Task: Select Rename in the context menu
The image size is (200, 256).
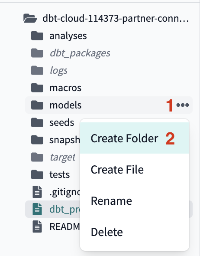Action: [x=135, y=200]
